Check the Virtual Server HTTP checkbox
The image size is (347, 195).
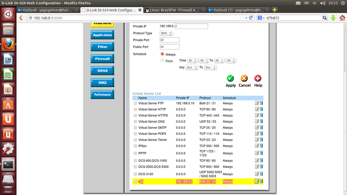coord(135,109)
